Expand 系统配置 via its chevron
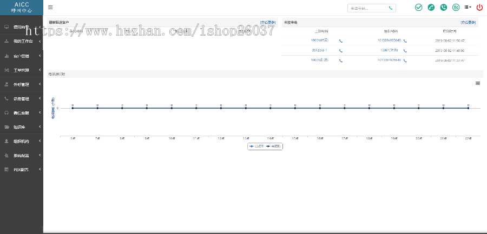The height and width of the screenshot is (234, 487). pos(40,155)
